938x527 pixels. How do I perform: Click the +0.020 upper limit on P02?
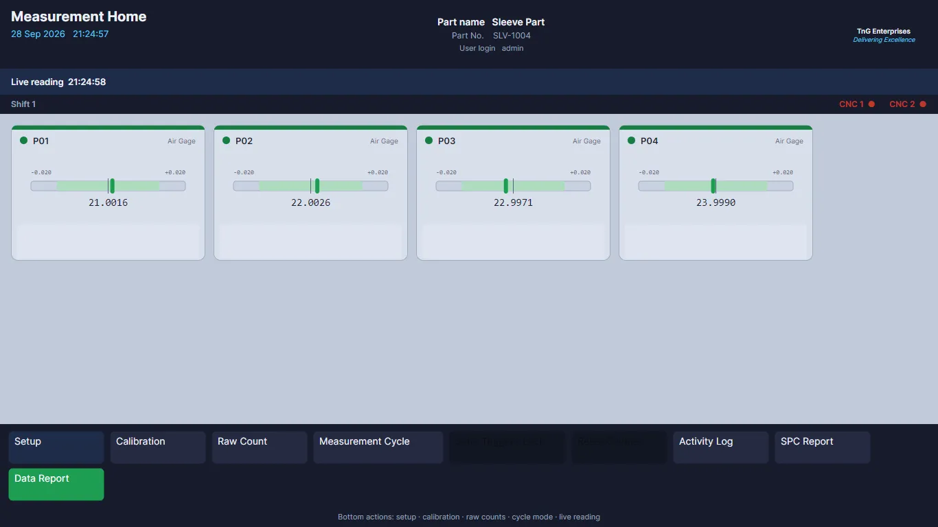click(x=378, y=172)
